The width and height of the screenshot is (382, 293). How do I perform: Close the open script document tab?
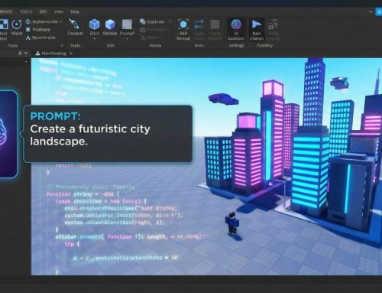(71, 54)
